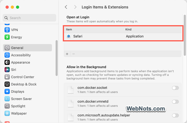This screenshot has height=123, width=187.
Task: Open Screen Saver settings
Action: click(27, 99)
